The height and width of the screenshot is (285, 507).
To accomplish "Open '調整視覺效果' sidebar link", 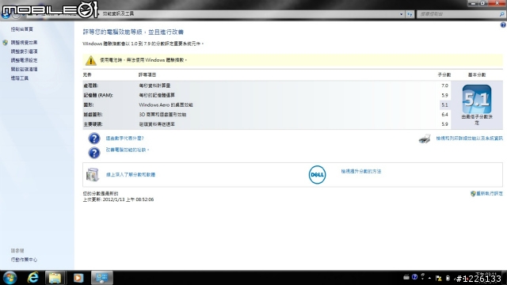I will pyautogui.click(x=24, y=43).
